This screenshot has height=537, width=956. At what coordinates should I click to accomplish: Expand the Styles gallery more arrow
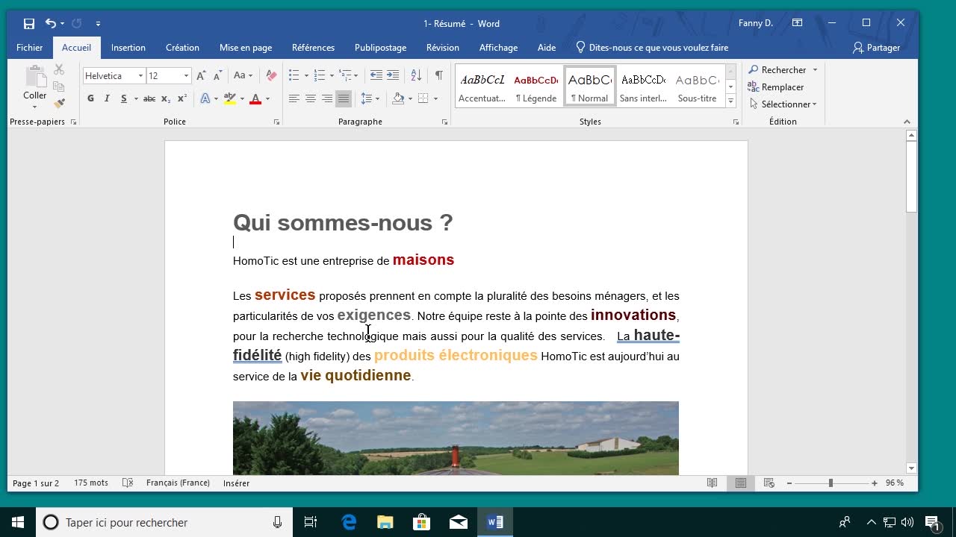pyautogui.click(x=730, y=101)
